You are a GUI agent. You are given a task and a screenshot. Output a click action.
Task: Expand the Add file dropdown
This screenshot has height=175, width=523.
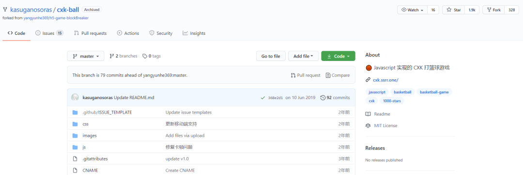pos(303,56)
